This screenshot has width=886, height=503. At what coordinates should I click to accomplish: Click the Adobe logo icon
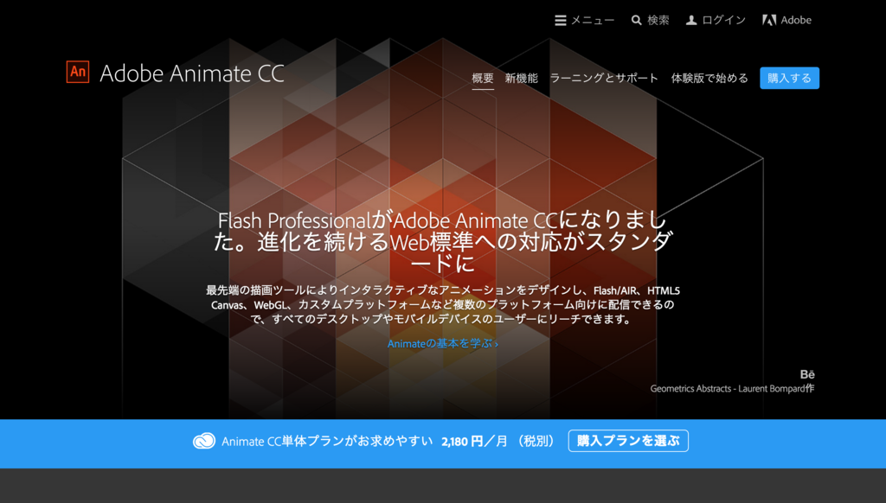coord(769,21)
